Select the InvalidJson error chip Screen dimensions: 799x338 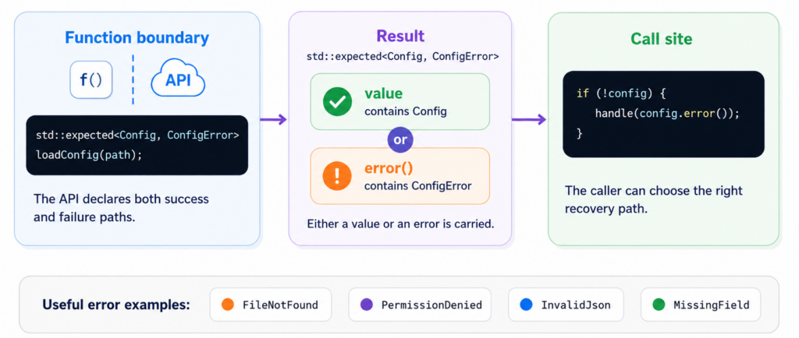click(566, 305)
